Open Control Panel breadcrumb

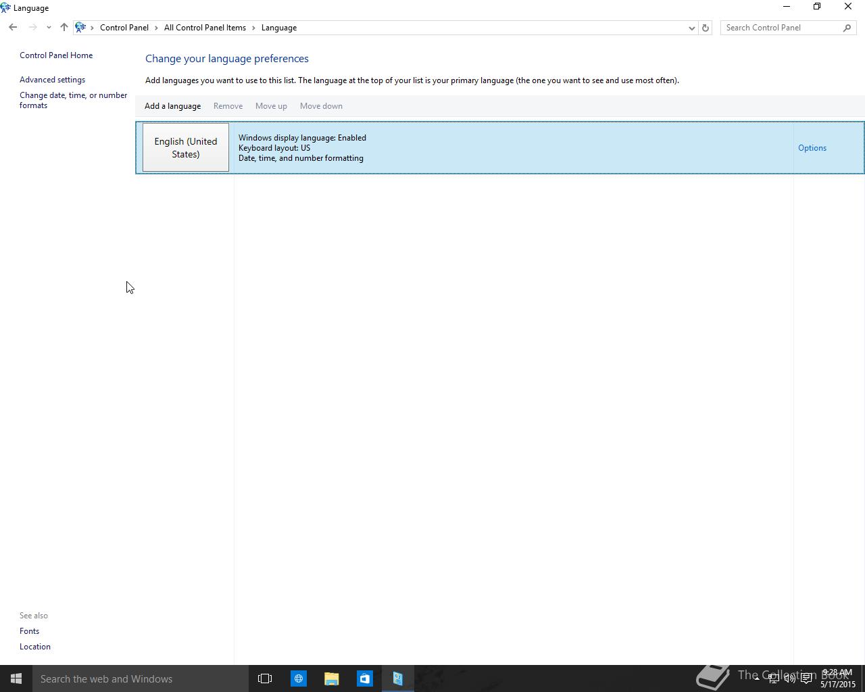[124, 28]
